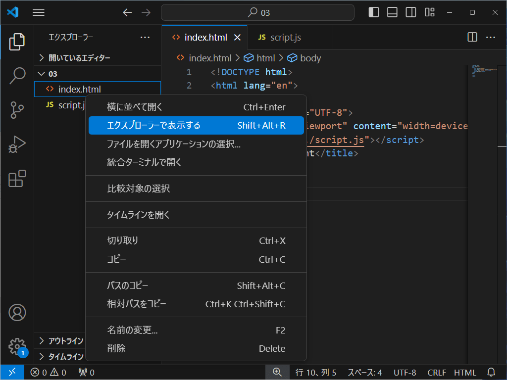Open the Manage gear settings icon
Image resolution: width=507 pixels, height=380 pixels.
(17, 347)
